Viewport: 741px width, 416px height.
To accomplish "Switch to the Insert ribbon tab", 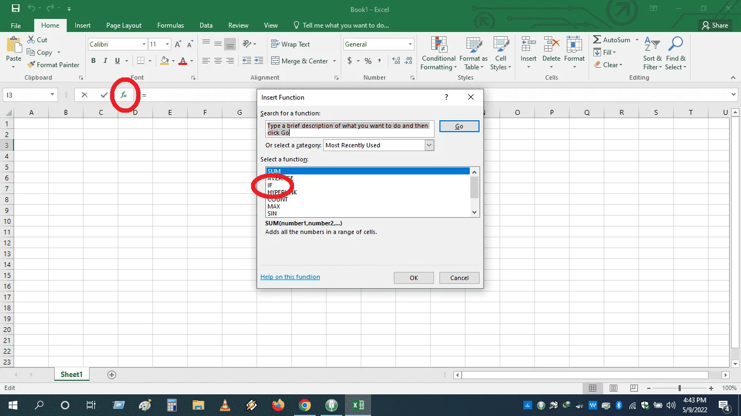I will [x=82, y=25].
